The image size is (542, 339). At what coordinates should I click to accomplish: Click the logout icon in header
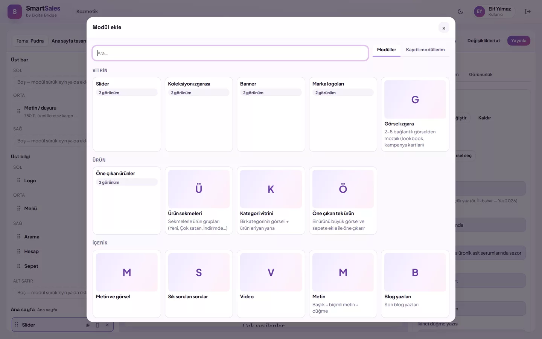pos(528,11)
